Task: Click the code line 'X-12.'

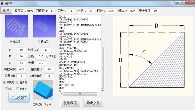Action: coord(63,16)
